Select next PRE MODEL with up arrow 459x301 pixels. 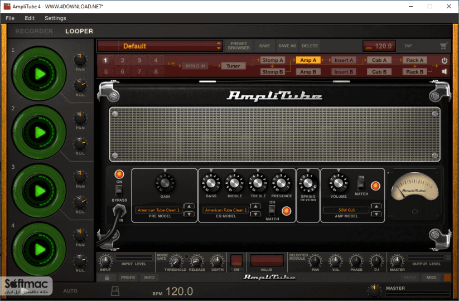click(189, 206)
